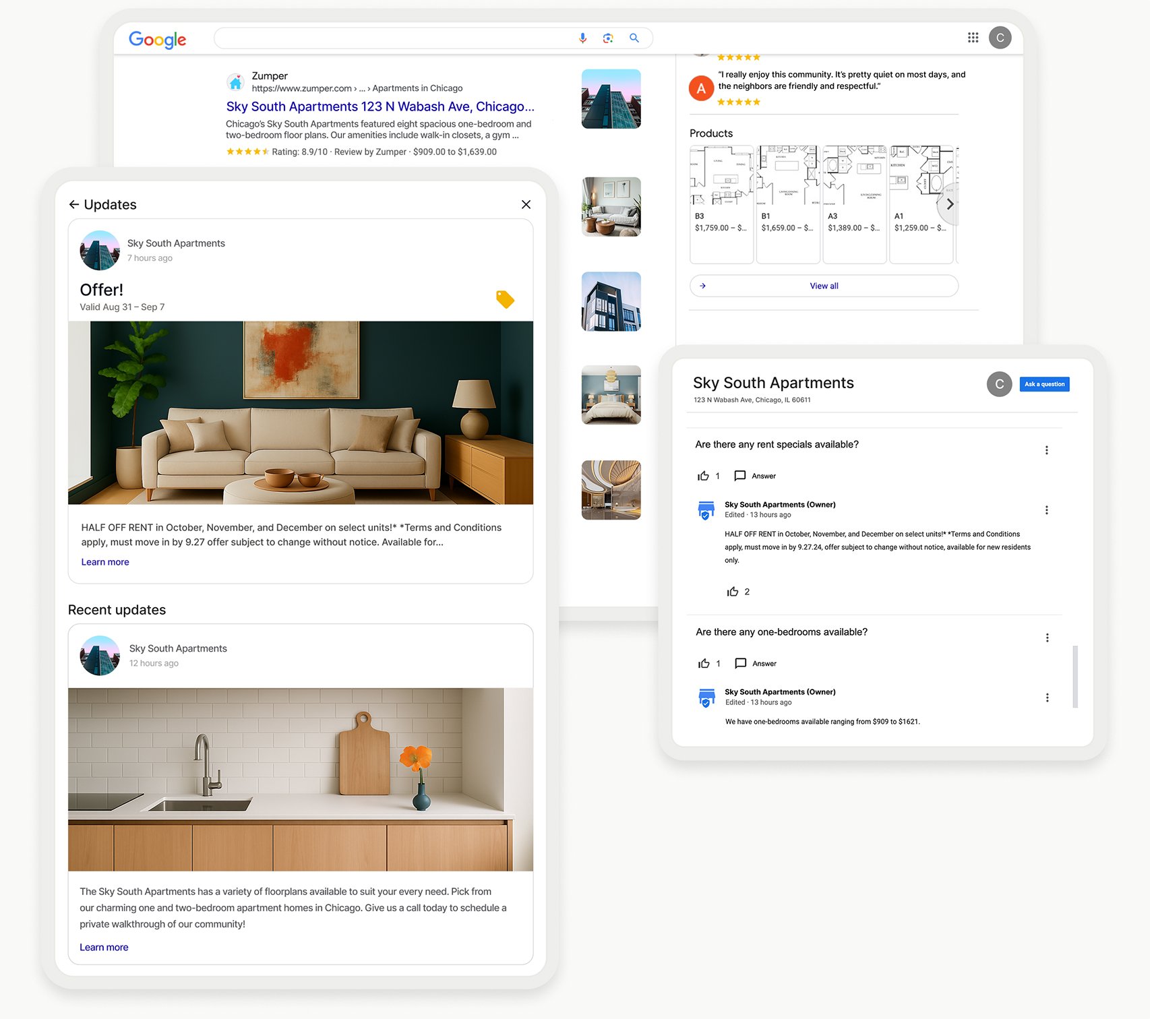The width and height of the screenshot is (1150, 1019).
Task: Open the account avatar in the Google header
Action: tap(1000, 38)
